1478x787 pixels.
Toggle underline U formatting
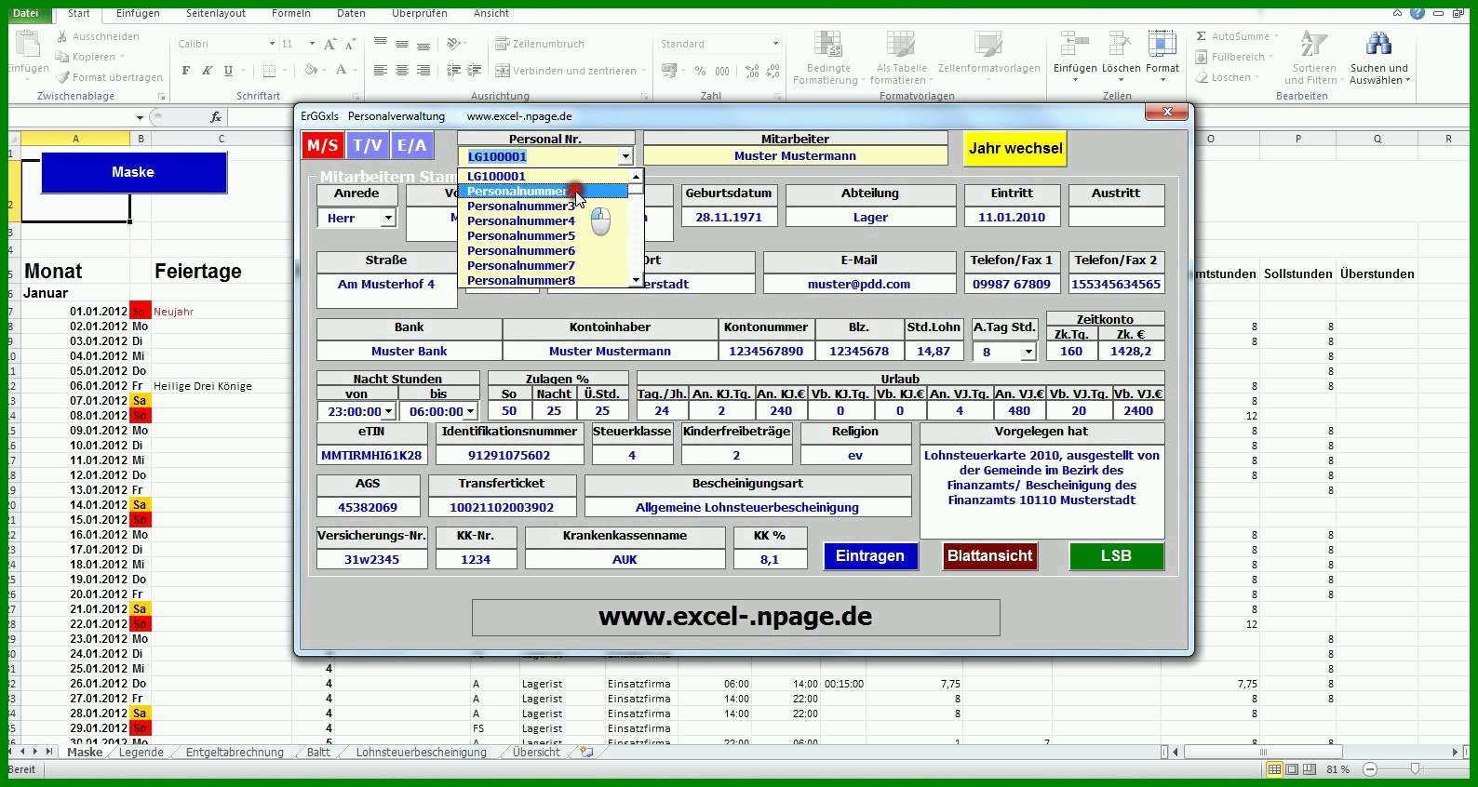click(x=229, y=71)
